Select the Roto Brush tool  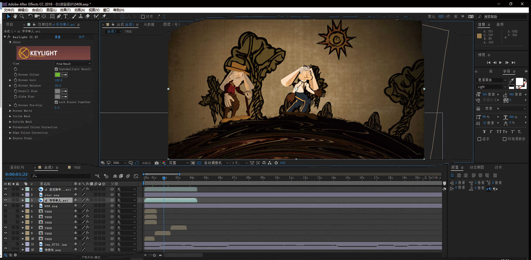click(x=96, y=16)
